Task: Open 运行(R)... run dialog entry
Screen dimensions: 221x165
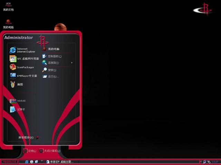Action: 51,76
